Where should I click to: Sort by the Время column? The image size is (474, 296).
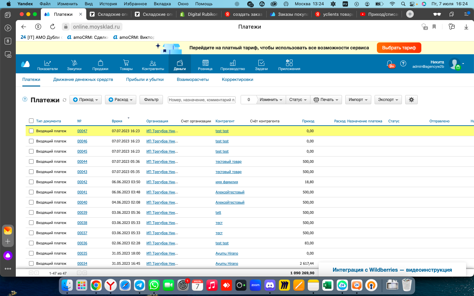click(117, 121)
